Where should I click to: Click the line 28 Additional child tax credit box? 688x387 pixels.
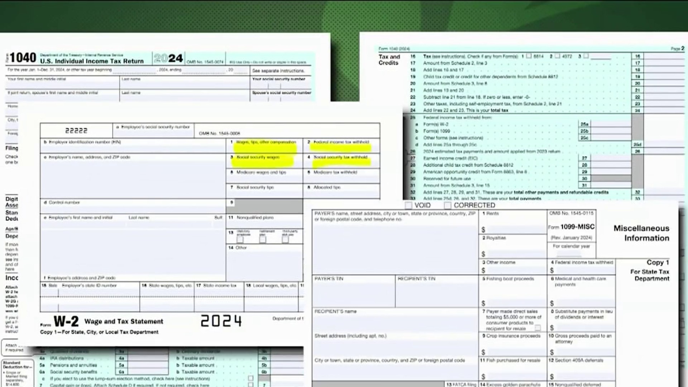610,165
